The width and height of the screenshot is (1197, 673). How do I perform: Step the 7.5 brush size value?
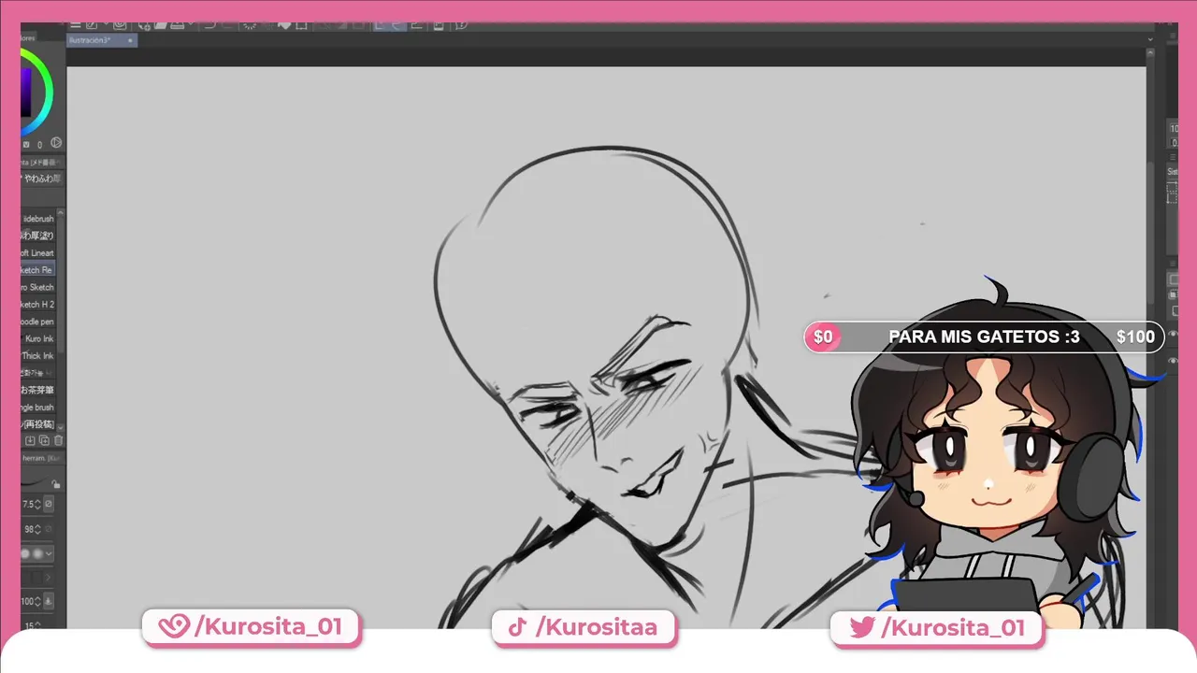[37, 504]
